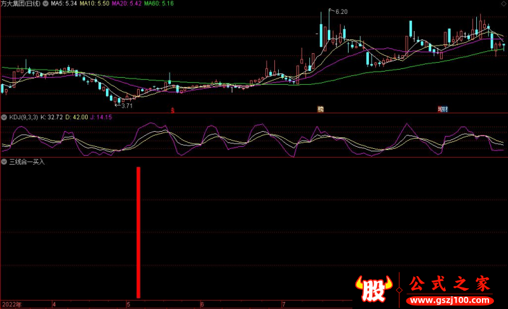Viewport: 508px width, 309px height.
Task: Click the red $ marker icon below the chart
Action: pos(173,110)
